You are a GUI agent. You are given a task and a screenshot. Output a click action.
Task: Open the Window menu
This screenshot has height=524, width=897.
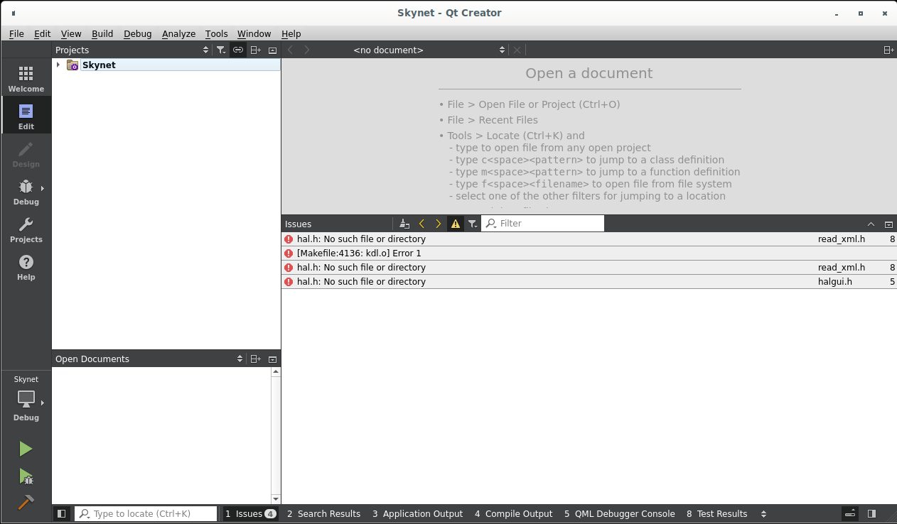(x=254, y=33)
